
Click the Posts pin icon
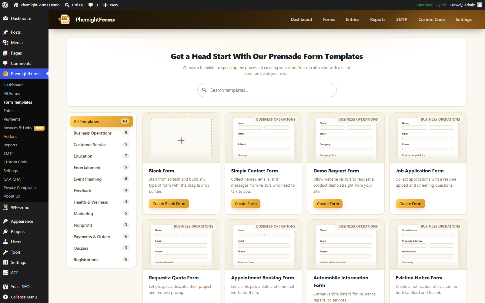(5, 32)
